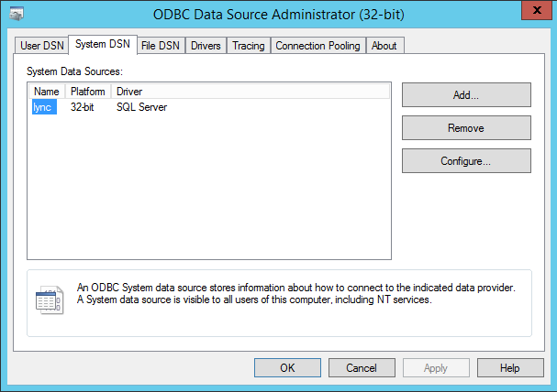This screenshot has height=392, width=557.
Task: Click the Driver column header
Action: (x=248, y=92)
